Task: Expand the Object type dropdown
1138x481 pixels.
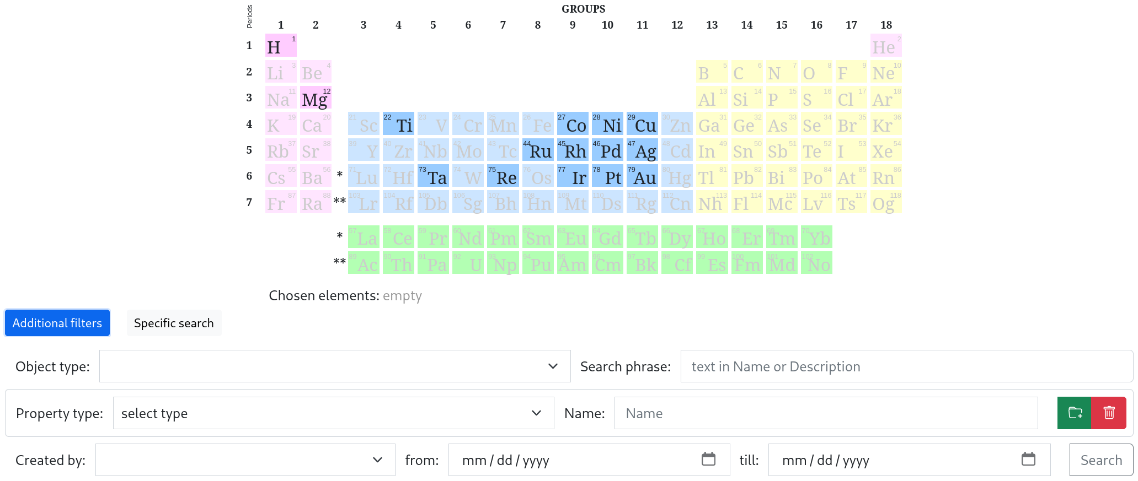Action: pos(335,366)
